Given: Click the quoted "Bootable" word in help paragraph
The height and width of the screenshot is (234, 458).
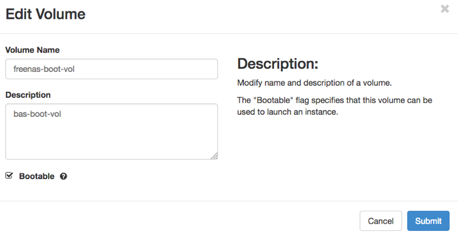Looking at the screenshot, I should pos(273,100).
